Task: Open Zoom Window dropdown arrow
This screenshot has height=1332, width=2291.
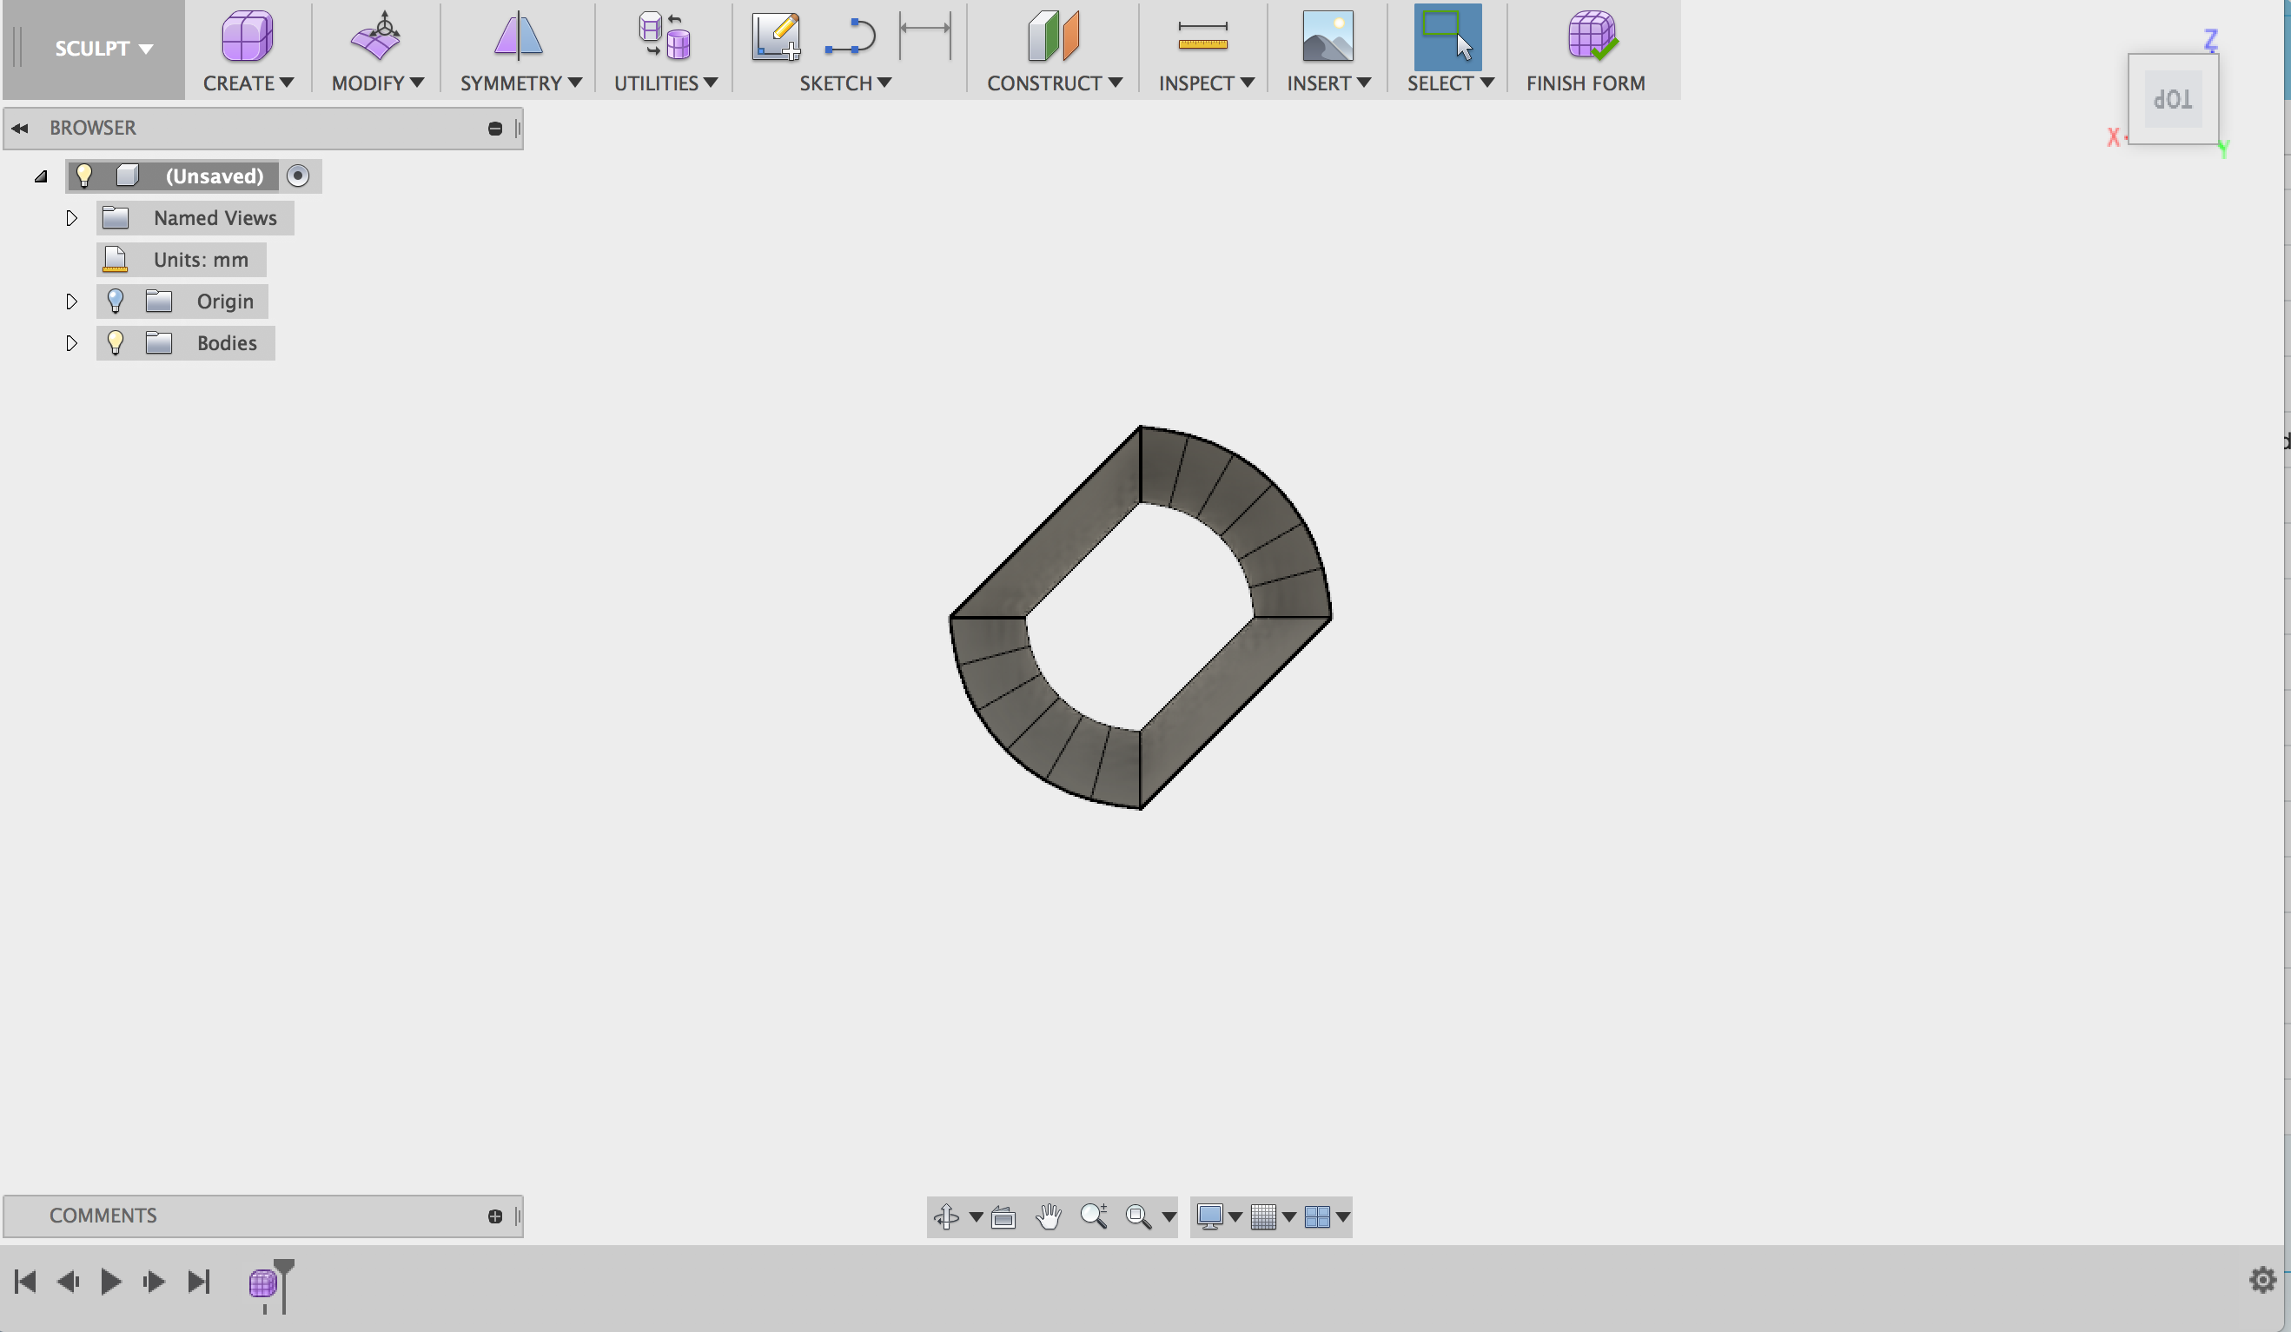Action: coord(1169,1216)
